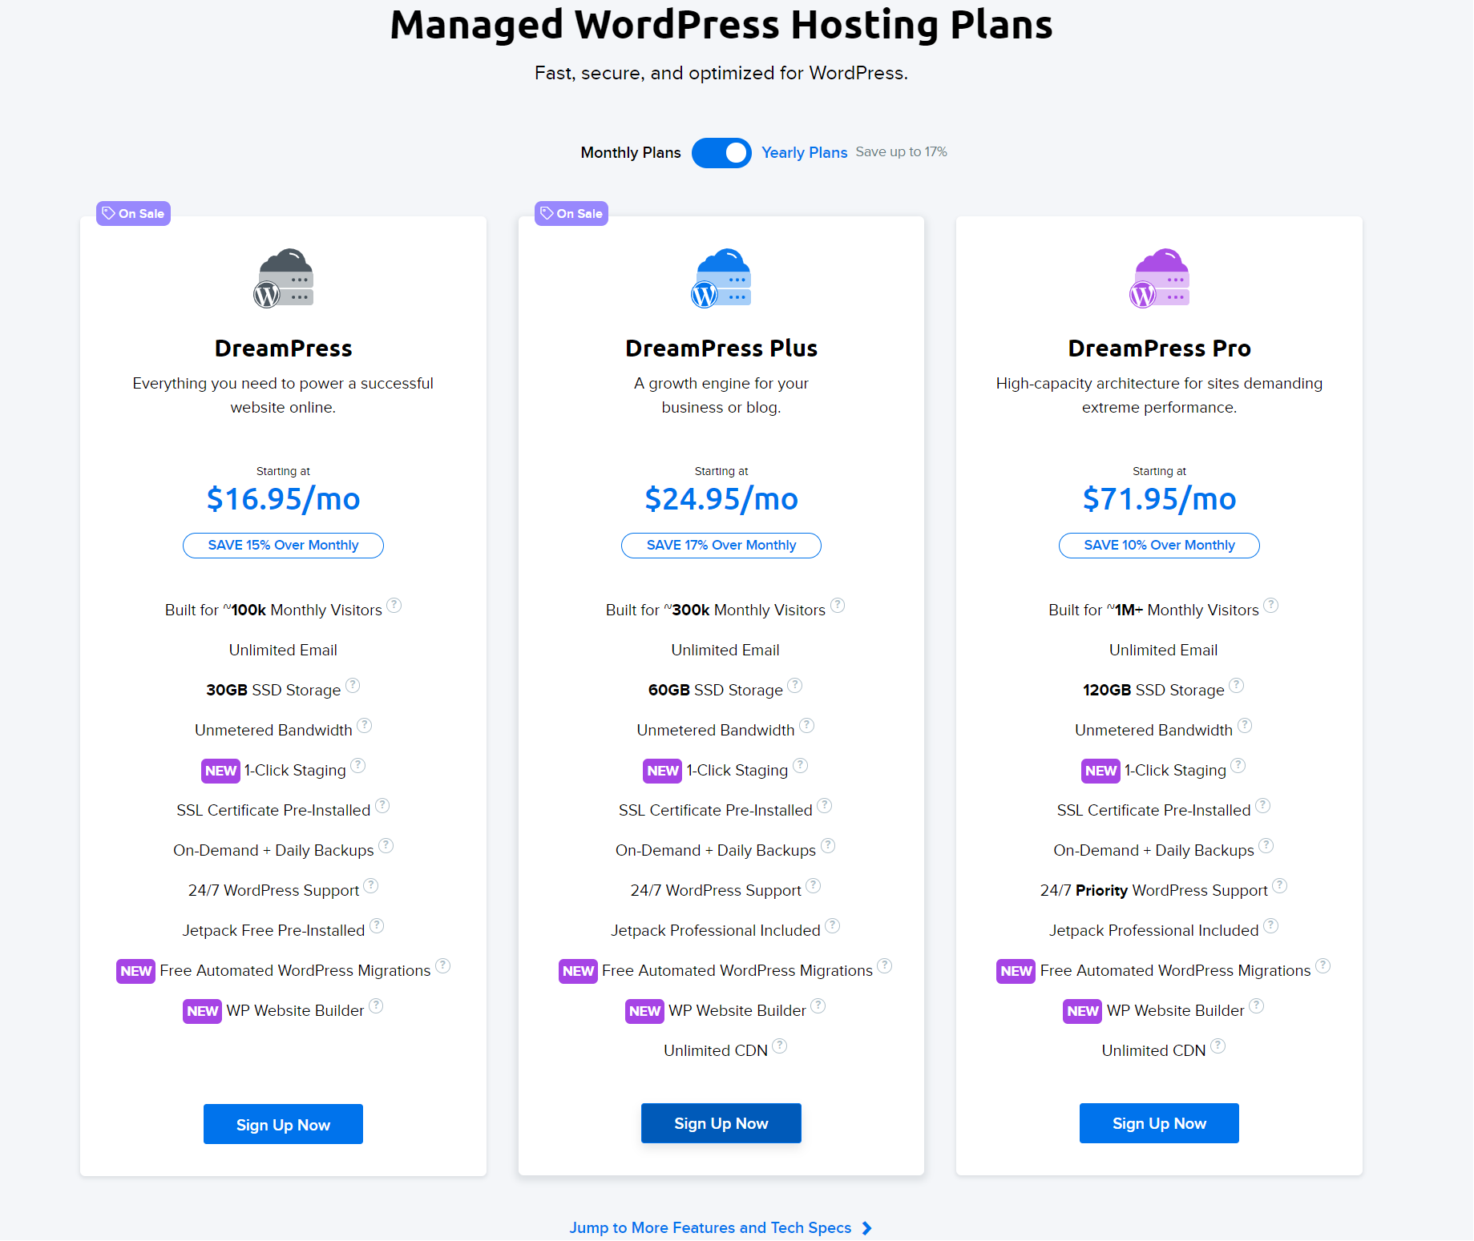Open help tooltip for 120GB SSD Storage
This screenshot has width=1474, height=1241.
pyautogui.click(x=1237, y=685)
